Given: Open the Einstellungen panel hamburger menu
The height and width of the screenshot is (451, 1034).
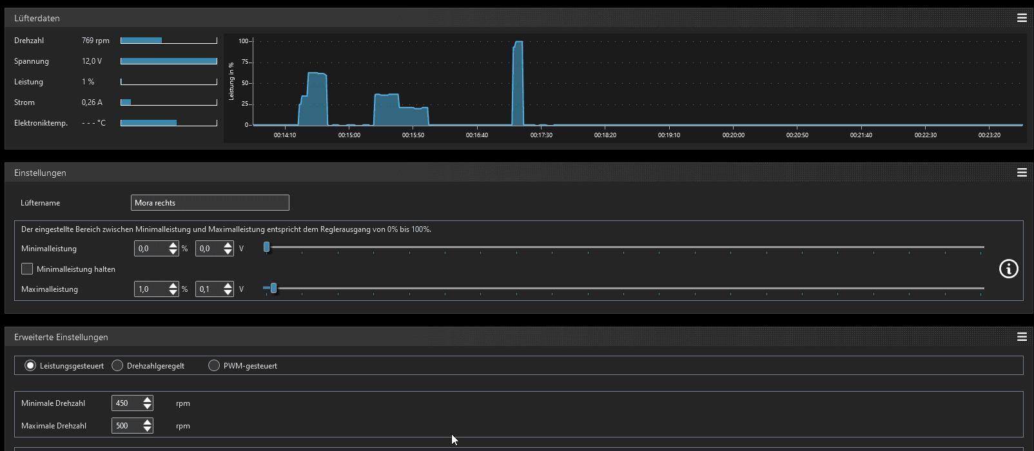Looking at the screenshot, I should coord(1022,173).
